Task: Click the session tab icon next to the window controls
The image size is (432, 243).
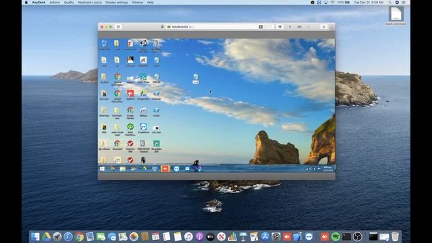Action: coord(119,27)
